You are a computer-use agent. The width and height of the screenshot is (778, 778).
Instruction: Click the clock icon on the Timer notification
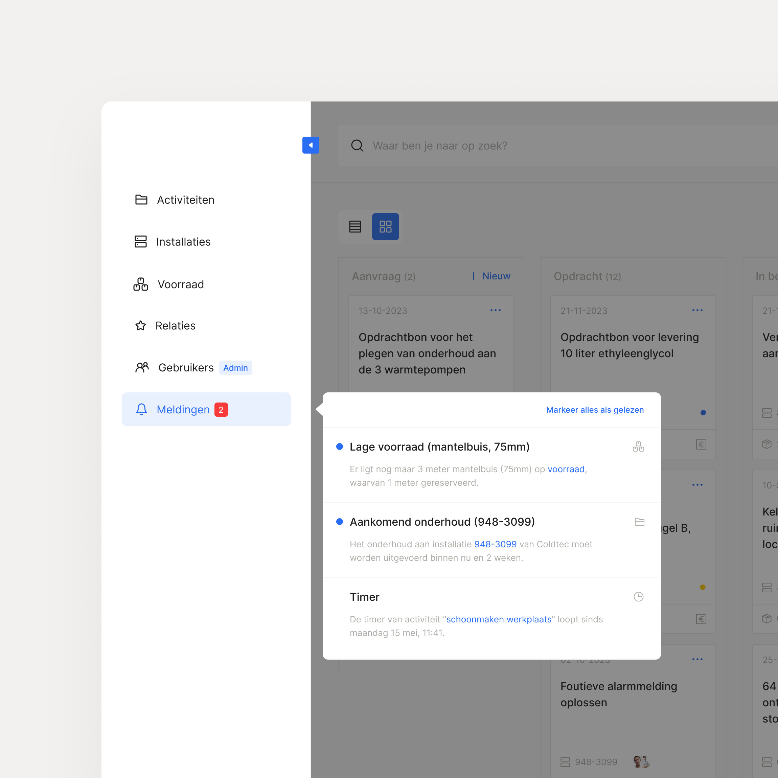tap(638, 596)
